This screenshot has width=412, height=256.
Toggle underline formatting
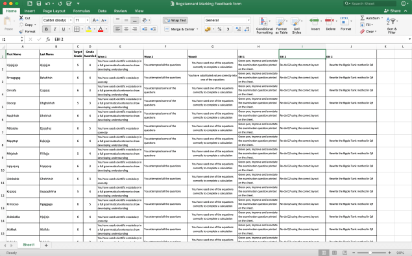[x=63, y=29]
